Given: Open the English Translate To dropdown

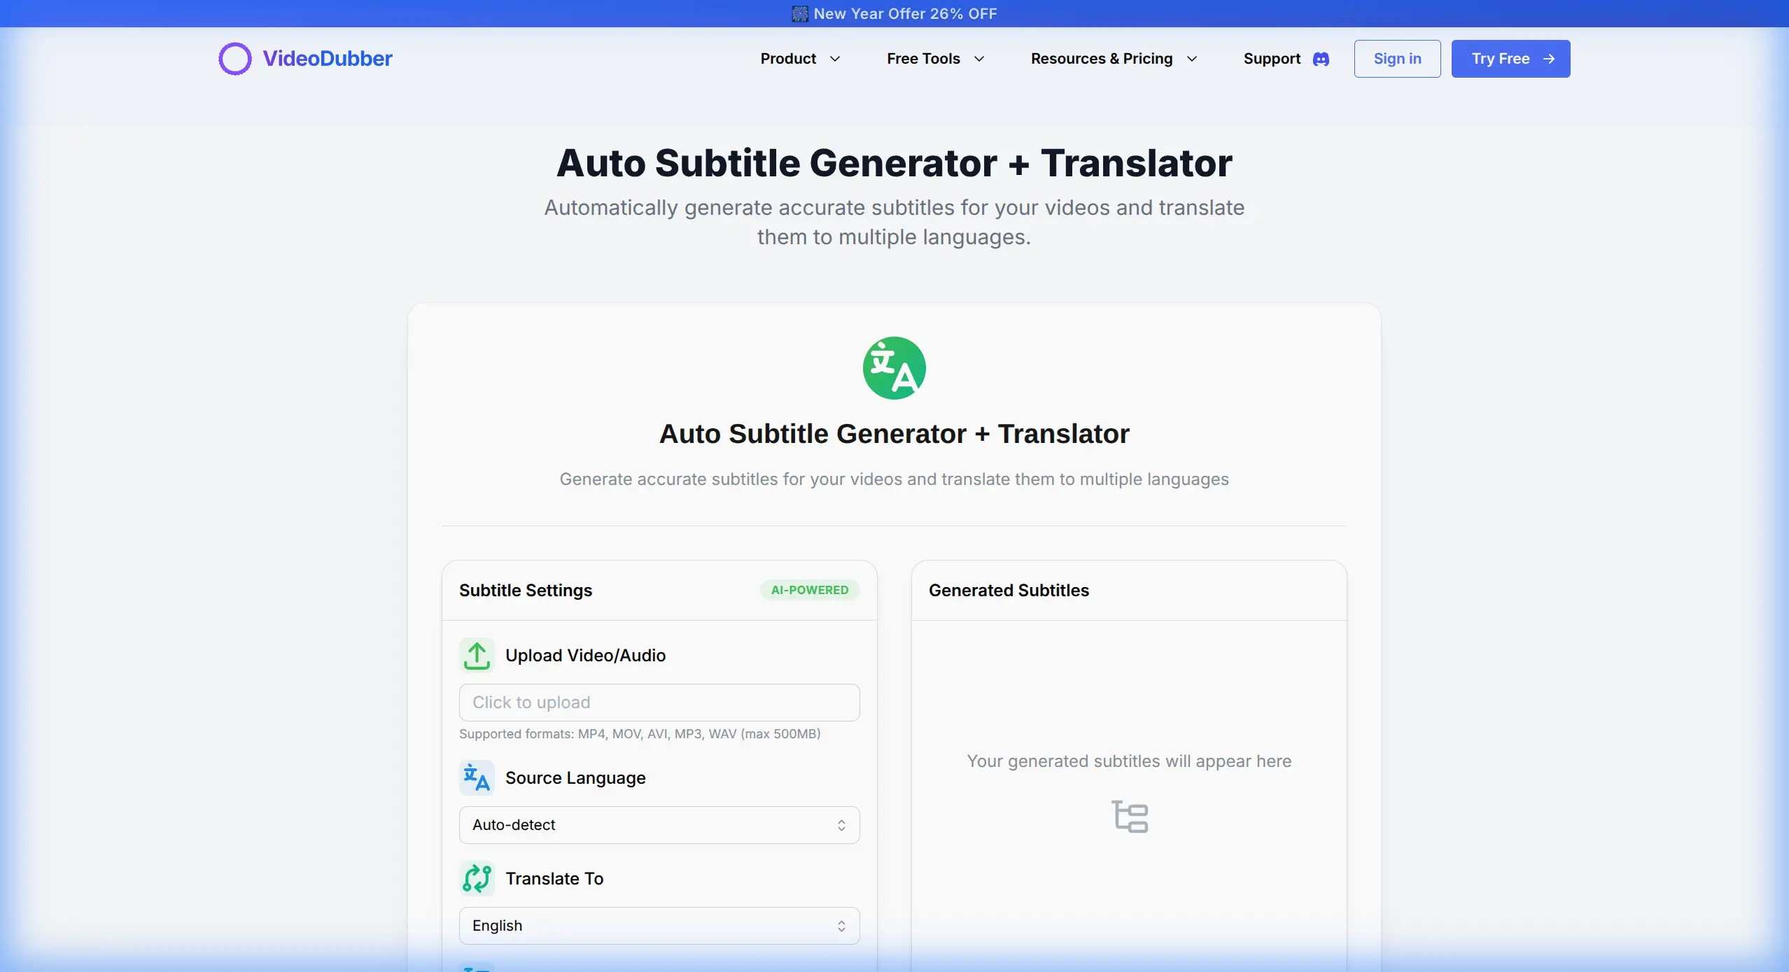Looking at the screenshot, I should (x=658, y=925).
